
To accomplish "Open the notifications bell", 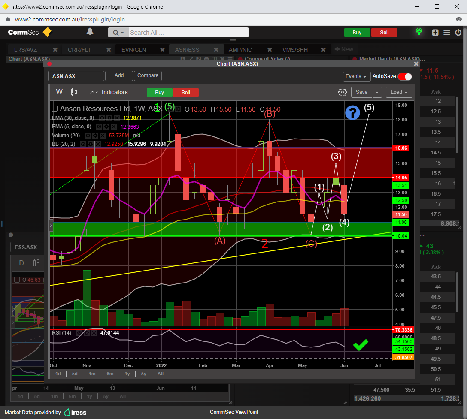I will point(90,32).
